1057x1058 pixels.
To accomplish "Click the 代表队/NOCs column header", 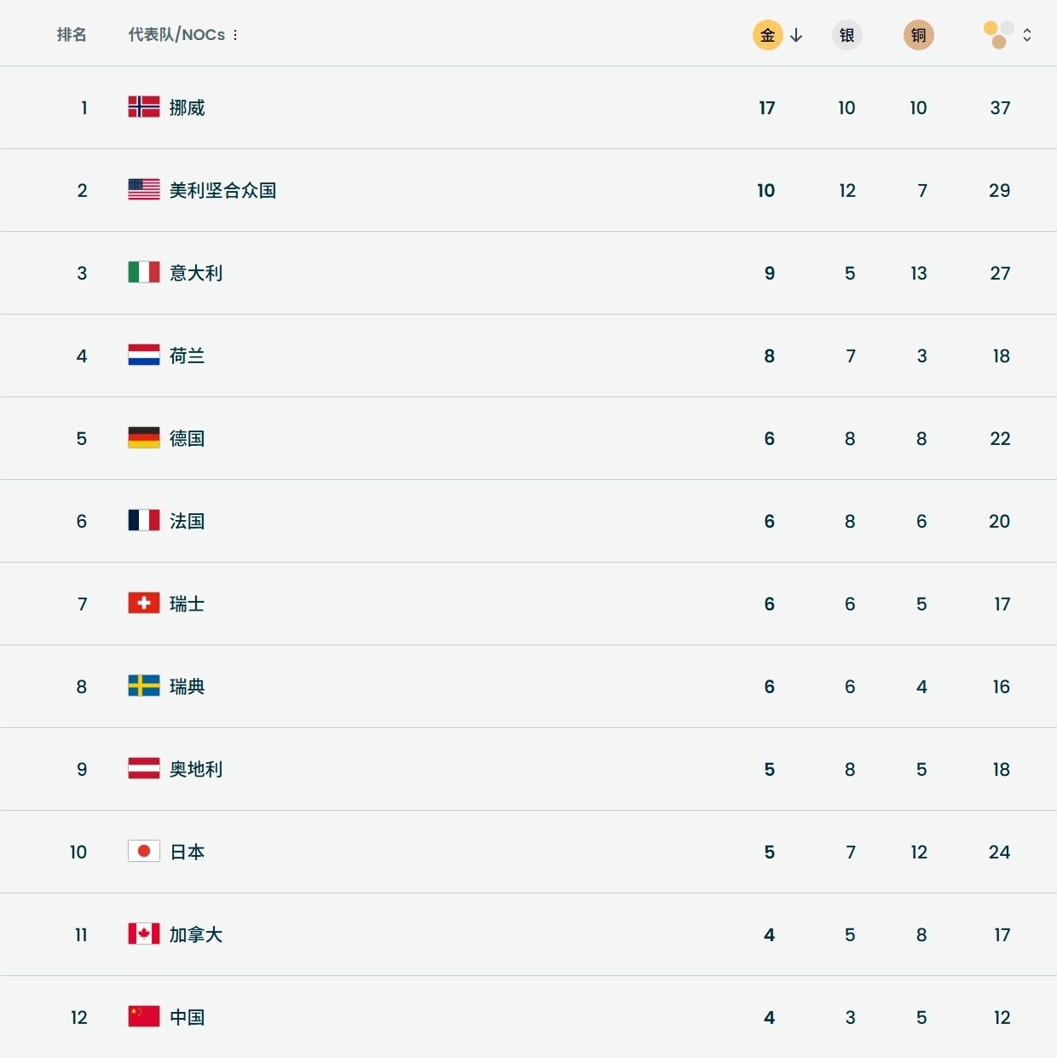I will click(x=176, y=35).
